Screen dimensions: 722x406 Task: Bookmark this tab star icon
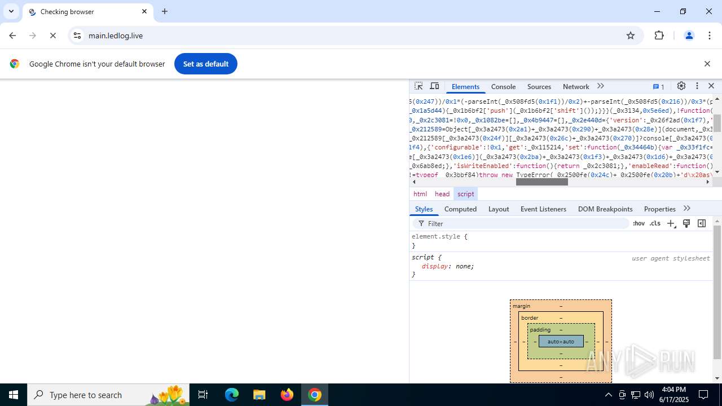pos(631,36)
